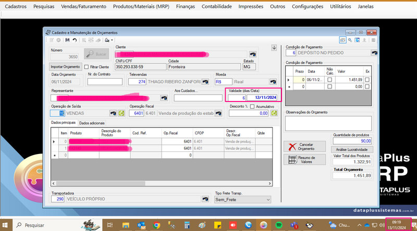Click the Operação de Saída lookup icon

click(x=113, y=113)
